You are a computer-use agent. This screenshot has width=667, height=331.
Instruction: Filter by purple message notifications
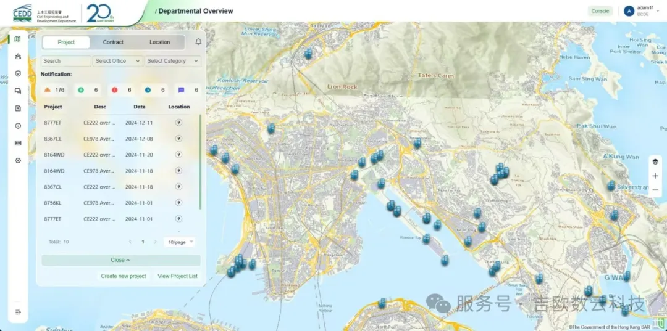coord(188,90)
